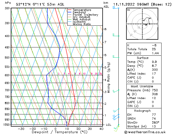Select the Temperature legend label
Image resolution: width=174 pixels, height=134 pixels.
click(82, 10)
